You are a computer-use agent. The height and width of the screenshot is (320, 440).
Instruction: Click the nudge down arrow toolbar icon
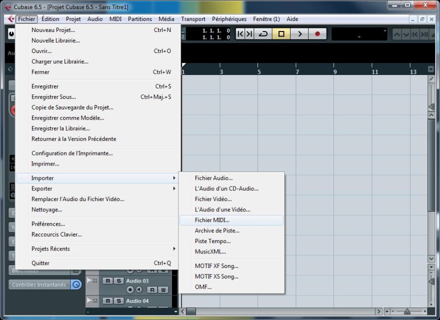(x=406, y=34)
